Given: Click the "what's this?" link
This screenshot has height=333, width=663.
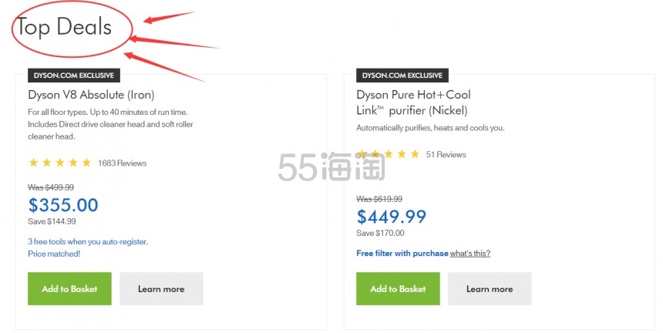Looking at the screenshot, I should [470, 253].
